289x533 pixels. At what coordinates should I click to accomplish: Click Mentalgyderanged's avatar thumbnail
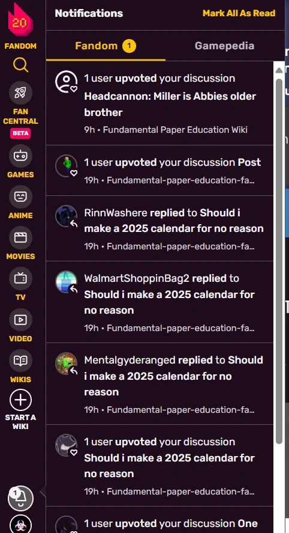[66, 364]
